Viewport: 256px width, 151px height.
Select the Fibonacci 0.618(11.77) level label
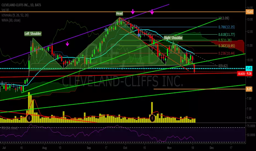tap(227, 34)
